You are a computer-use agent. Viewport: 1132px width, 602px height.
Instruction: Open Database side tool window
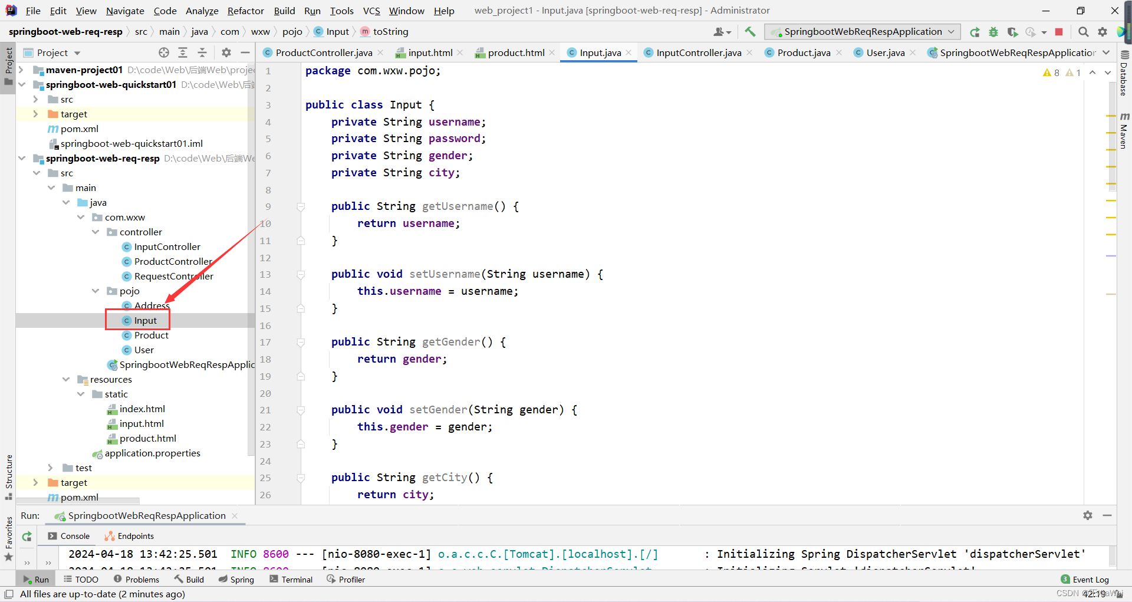pyautogui.click(x=1124, y=74)
